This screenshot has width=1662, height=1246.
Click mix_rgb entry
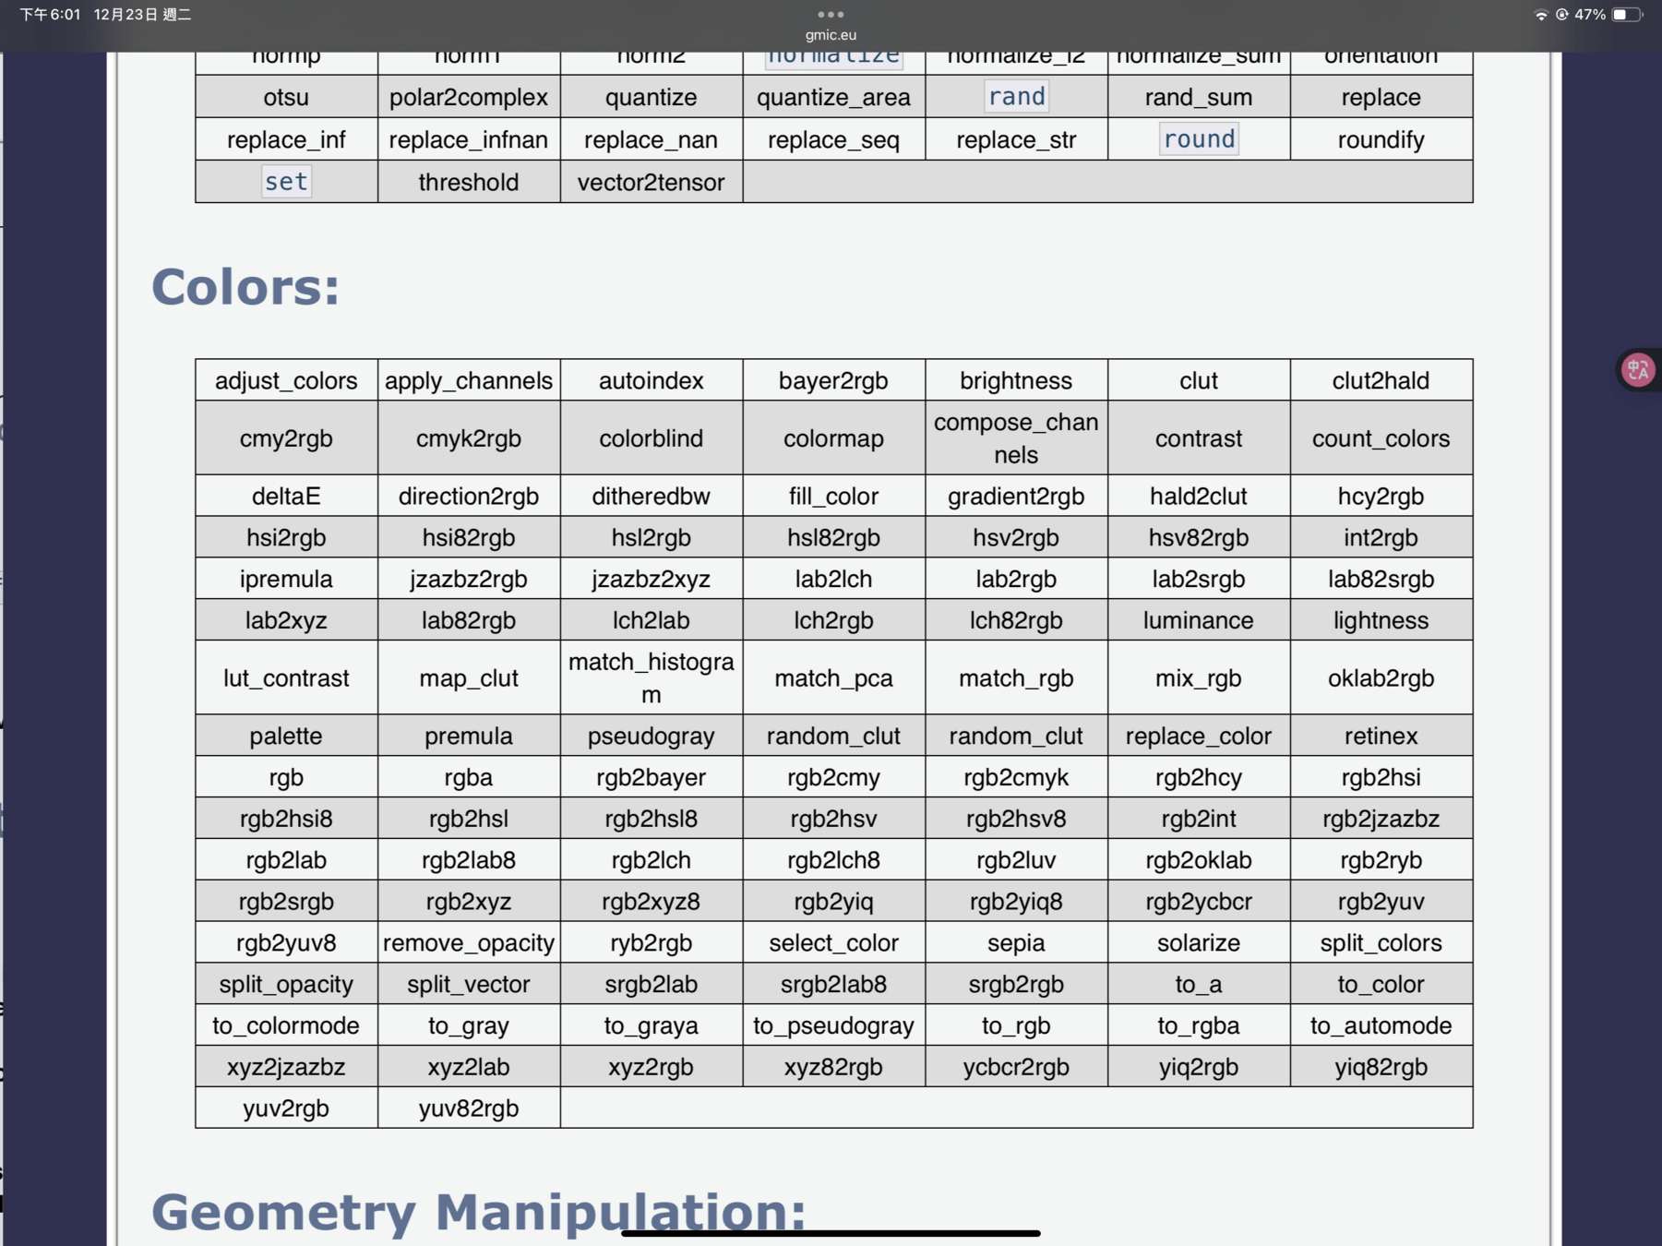(1199, 678)
